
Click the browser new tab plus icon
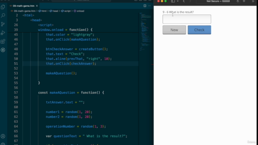[x=244, y=1]
